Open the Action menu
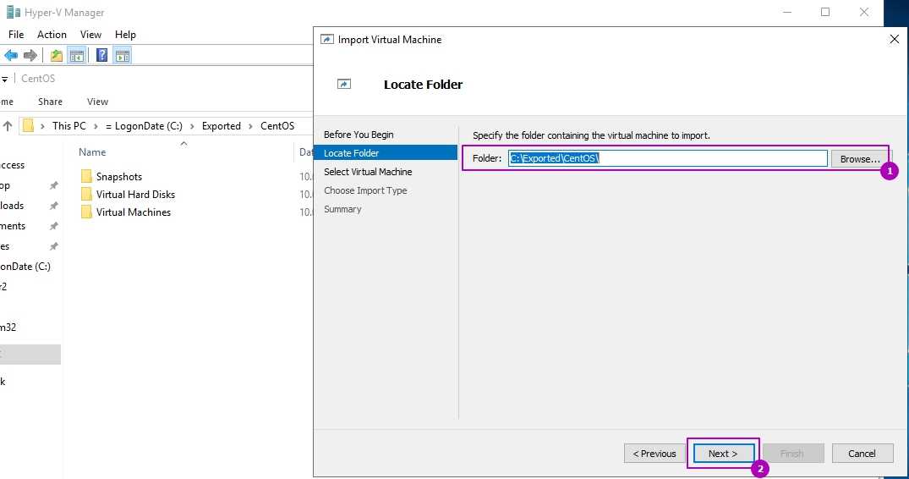909x479 pixels. coord(52,35)
